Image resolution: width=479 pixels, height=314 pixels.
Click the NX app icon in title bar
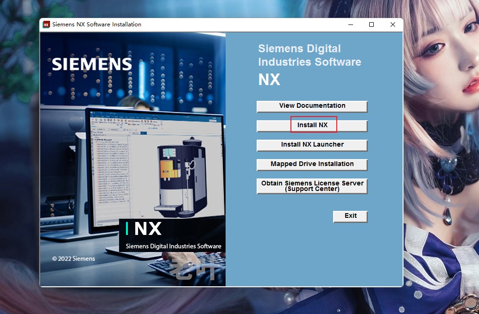pos(46,25)
